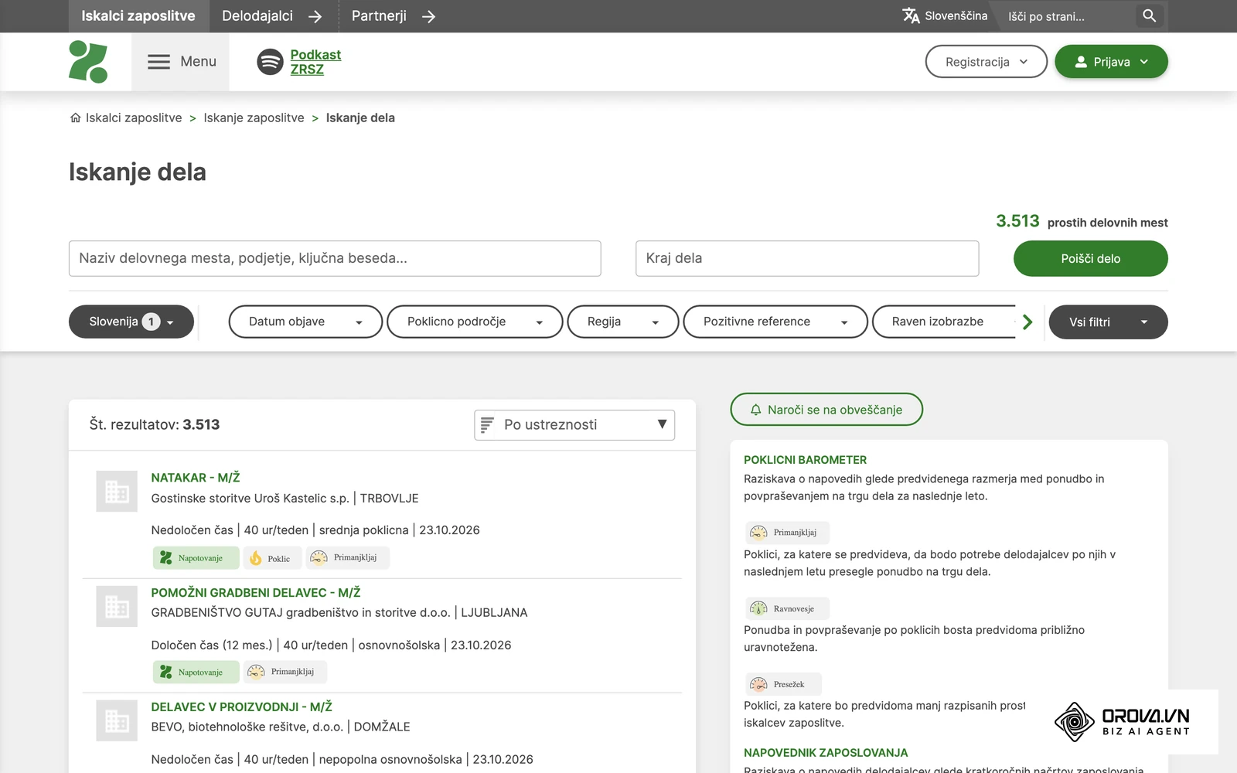Image resolution: width=1237 pixels, height=773 pixels.
Task: Click the search magnifier icon
Action: tap(1149, 15)
